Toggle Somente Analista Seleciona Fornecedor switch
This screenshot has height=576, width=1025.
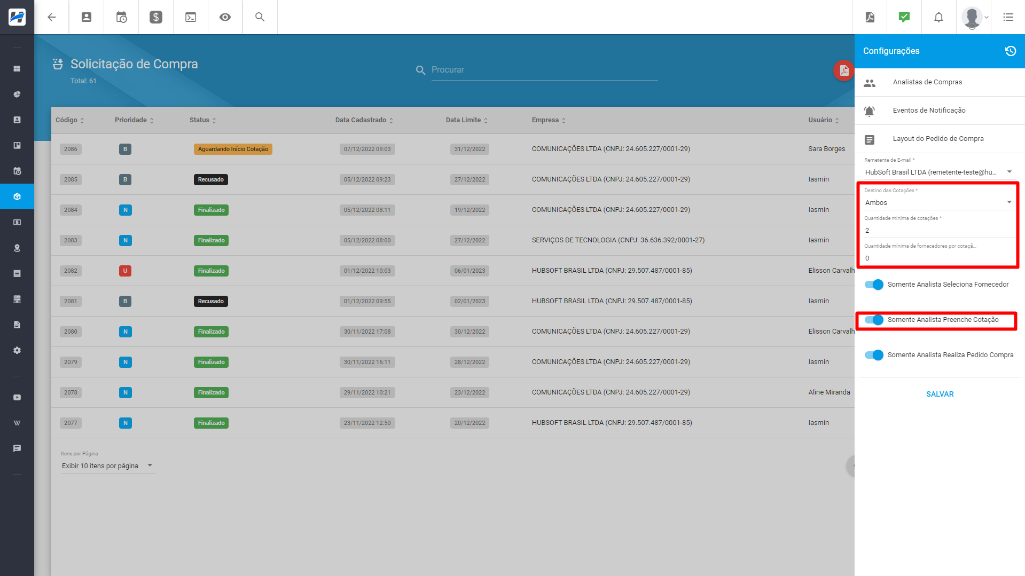[874, 285]
